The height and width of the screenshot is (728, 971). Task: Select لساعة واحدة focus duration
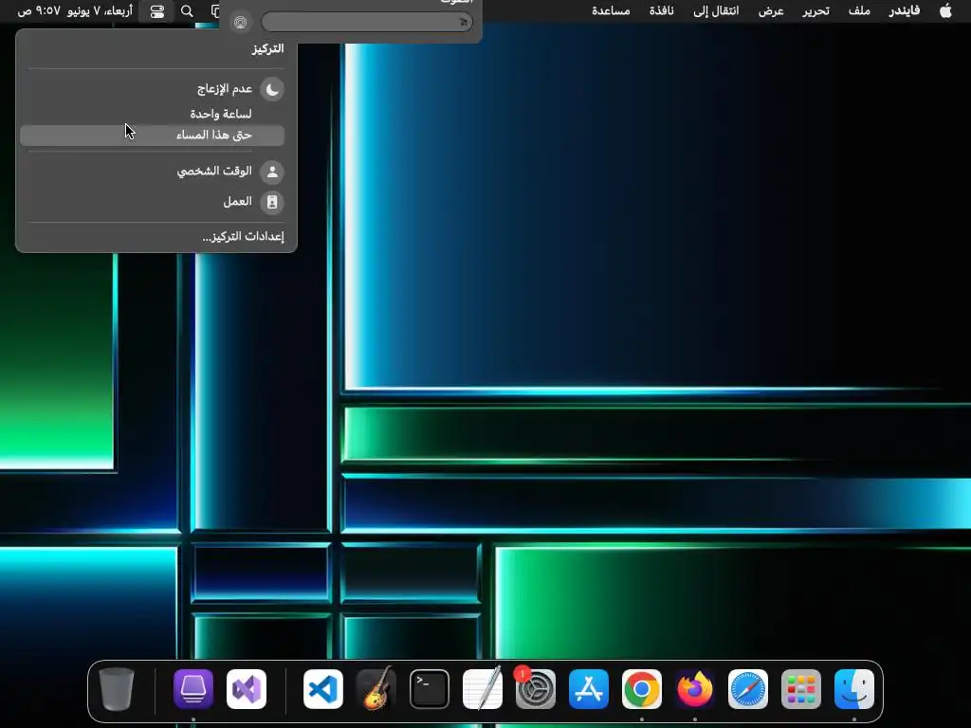[220, 114]
